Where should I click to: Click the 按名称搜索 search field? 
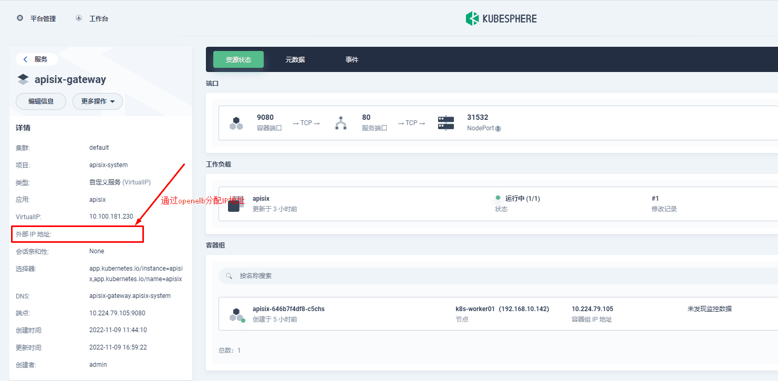coord(498,276)
